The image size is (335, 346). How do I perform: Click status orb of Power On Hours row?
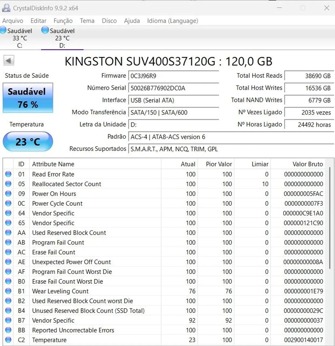point(8,194)
